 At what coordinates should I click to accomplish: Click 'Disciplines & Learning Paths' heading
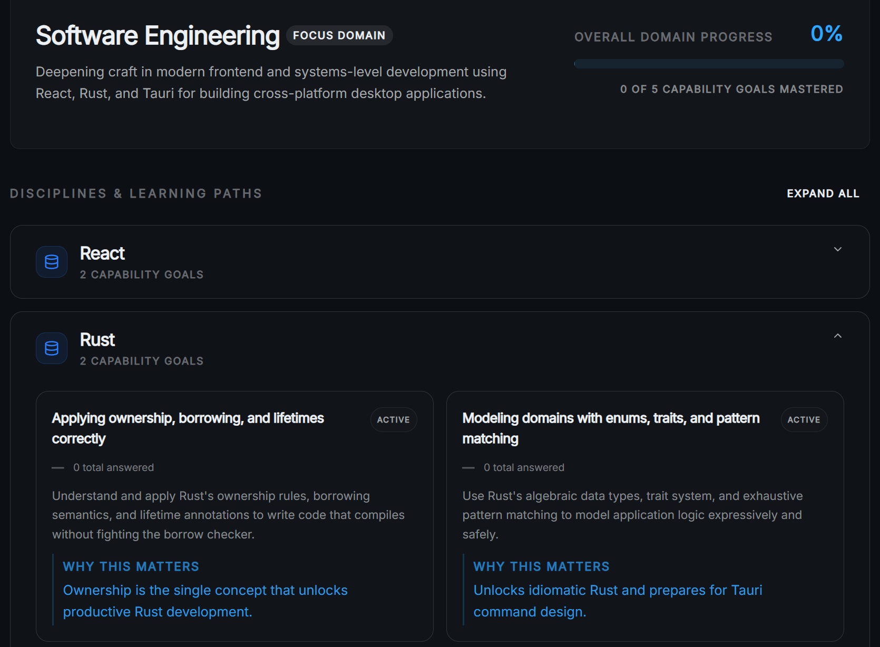(136, 193)
